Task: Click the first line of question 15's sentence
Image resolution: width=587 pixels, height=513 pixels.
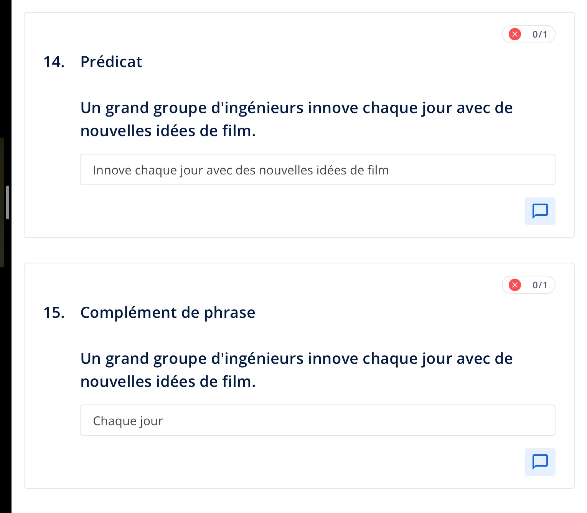Action: coord(296,359)
